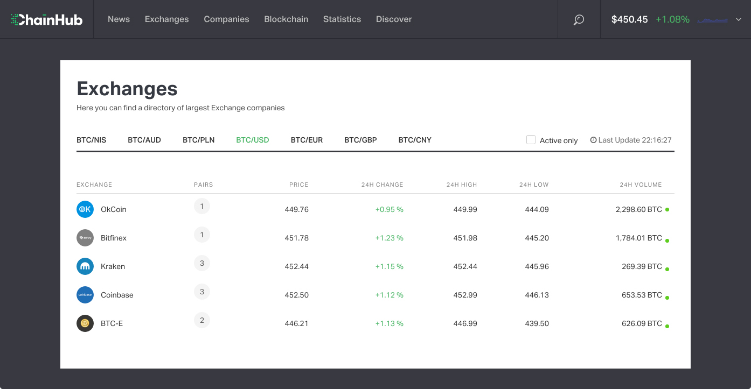The height and width of the screenshot is (389, 751).
Task: Expand the price ticker dropdown chevron
Action: [x=738, y=20]
